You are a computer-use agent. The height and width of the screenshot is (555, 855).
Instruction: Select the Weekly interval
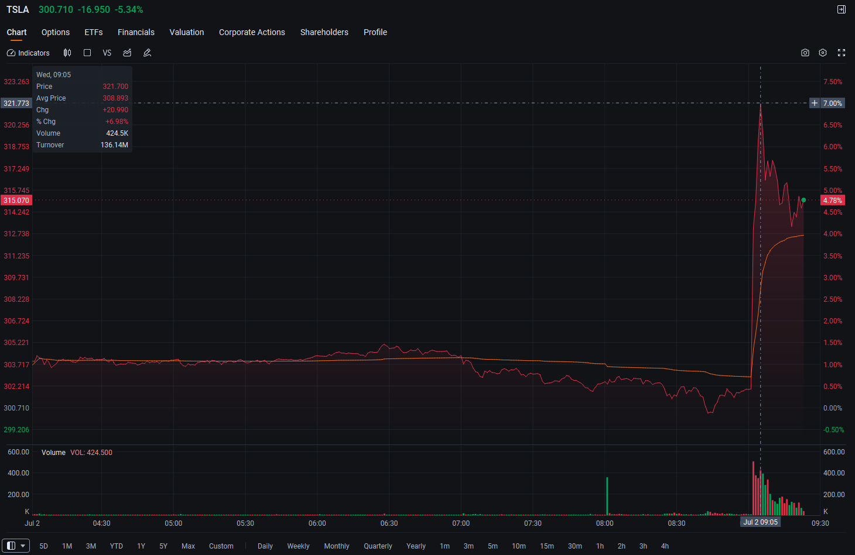[298, 546]
